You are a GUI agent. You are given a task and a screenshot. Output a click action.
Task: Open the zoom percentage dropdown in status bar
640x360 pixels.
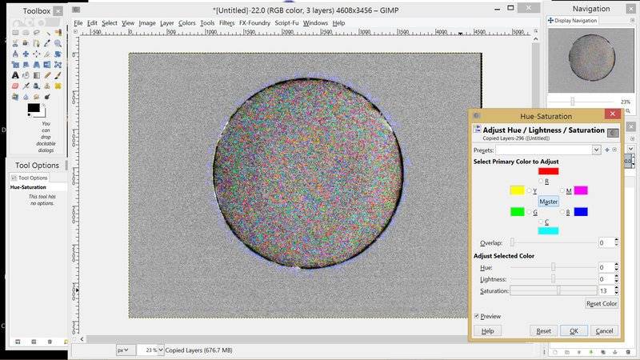pyautogui.click(x=161, y=350)
